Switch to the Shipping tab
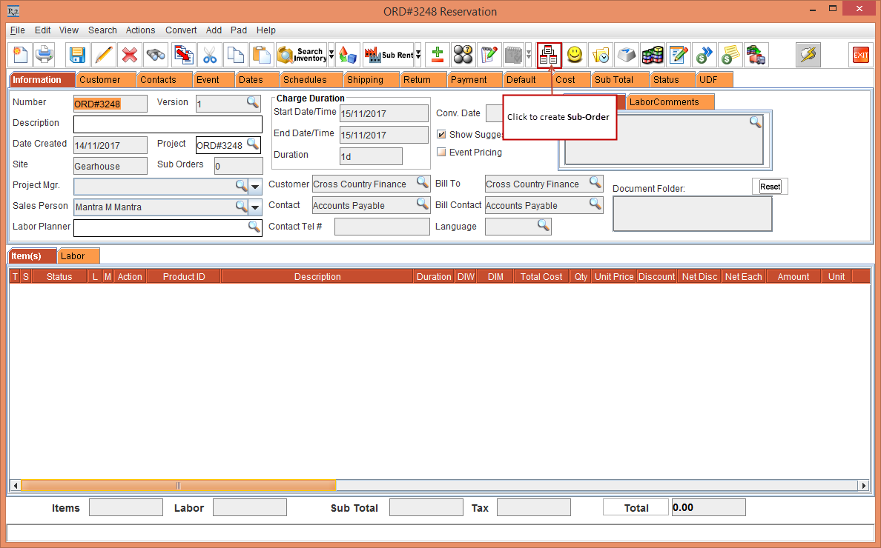 (x=365, y=80)
